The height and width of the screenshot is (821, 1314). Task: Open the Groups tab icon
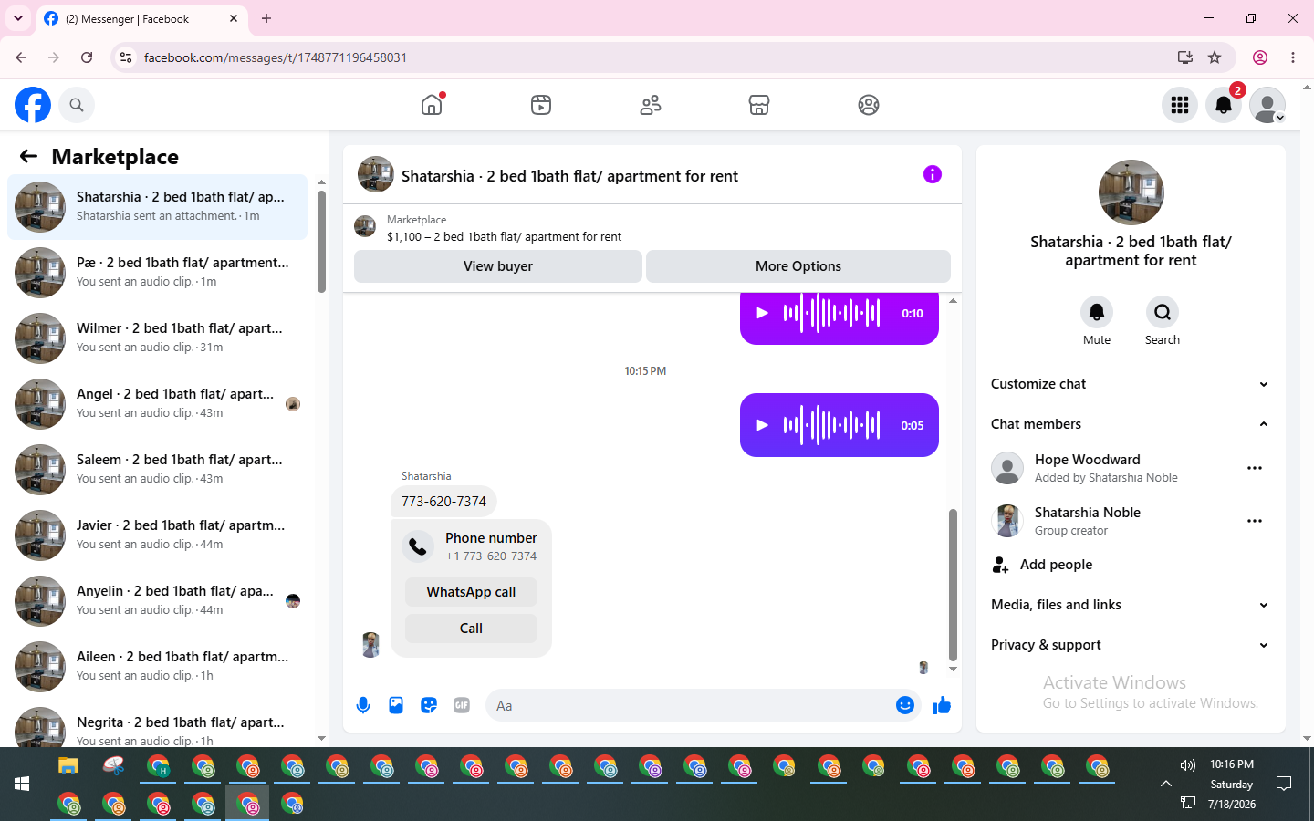pyautogui.click(x=869, y=105)
